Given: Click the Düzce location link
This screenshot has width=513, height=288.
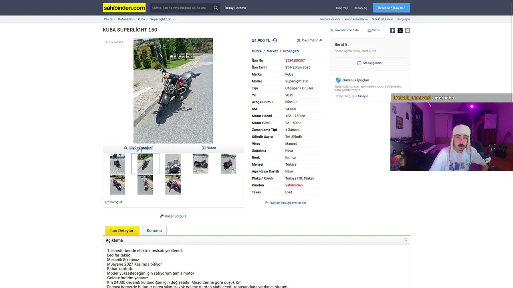Looking at the screenshot, I should [x=256, y=51].
